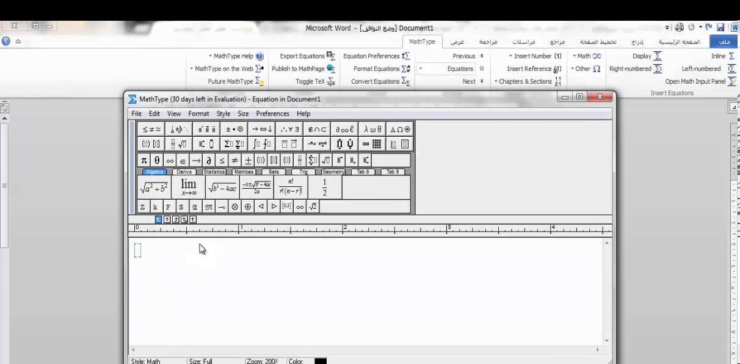The width and height of the screenshot is (740, 364).
Task: Open the logical symbols palette (∴∀∃)
Action: tap(289, 129)
